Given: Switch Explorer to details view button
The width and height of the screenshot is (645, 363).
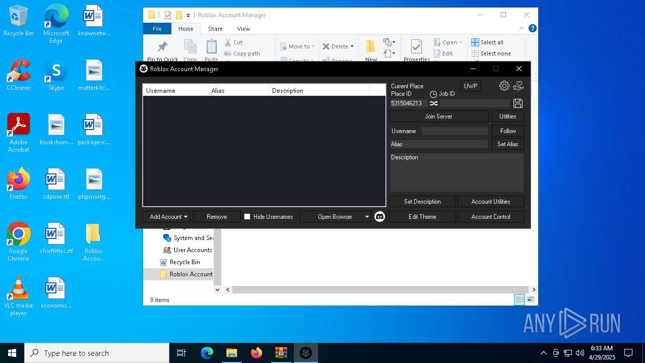Looking at the screenshot, I should tap(520, 299).
